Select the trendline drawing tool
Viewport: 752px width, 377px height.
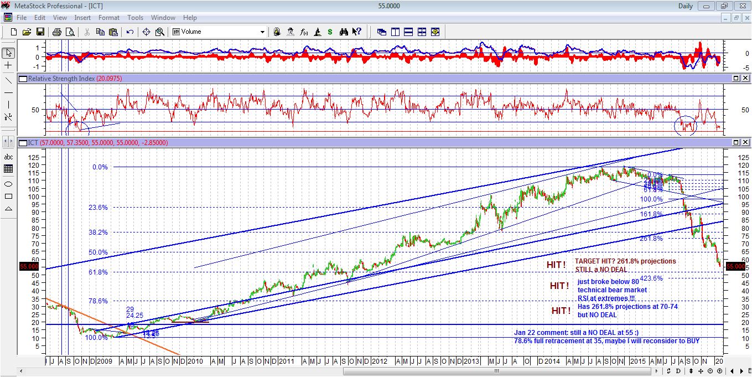pyautogui.click(x=8, y=80)
